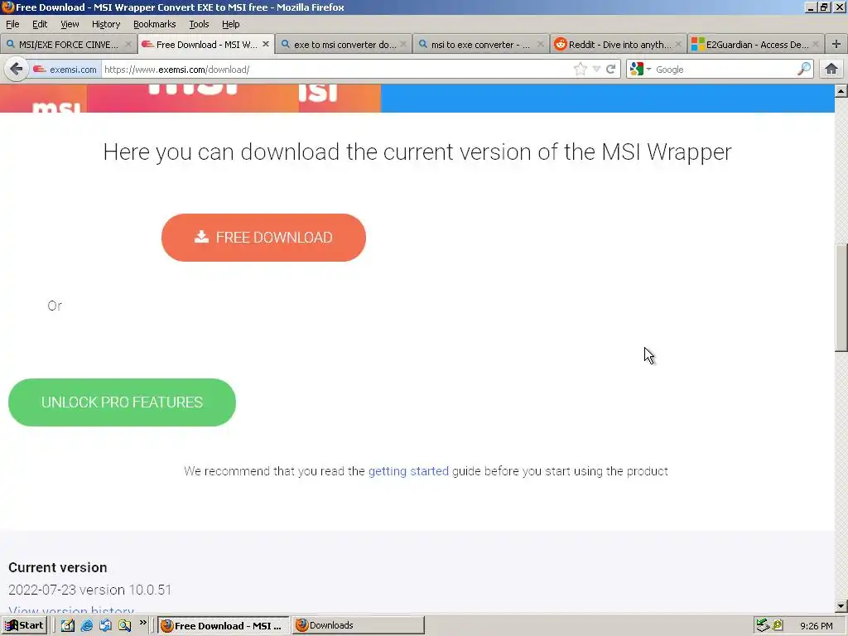Switch to E2Guardian Access Denied tab

pyautogui.click(x=756, y=45)
